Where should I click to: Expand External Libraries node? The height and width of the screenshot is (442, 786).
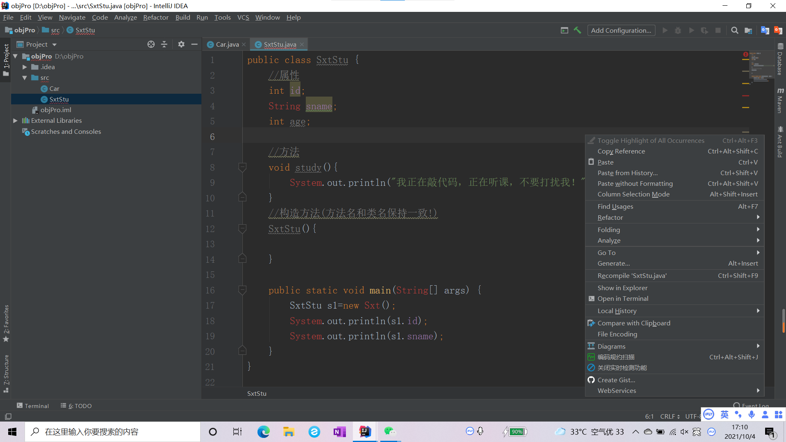(16, 121)
